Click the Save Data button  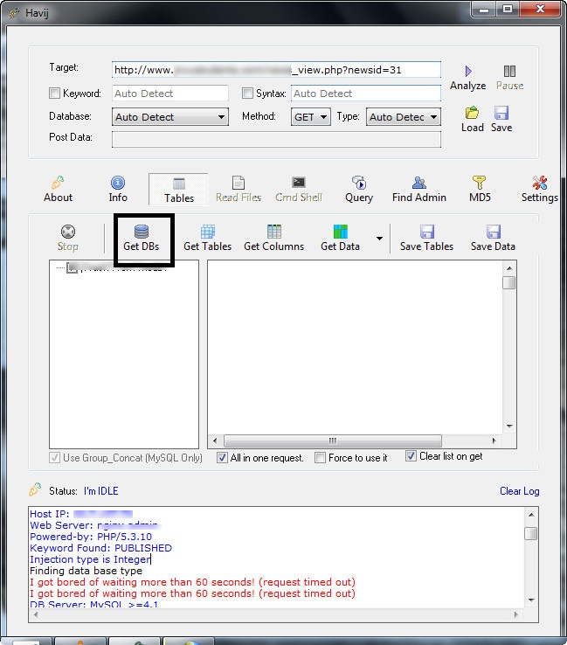493,239
